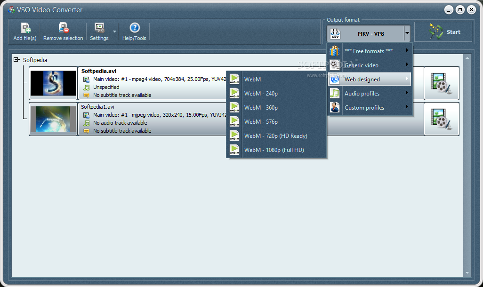The width and height of the screenshot is (483, 287).
Task: Click the Softpedia.avi file name
Action: [99, 71]
